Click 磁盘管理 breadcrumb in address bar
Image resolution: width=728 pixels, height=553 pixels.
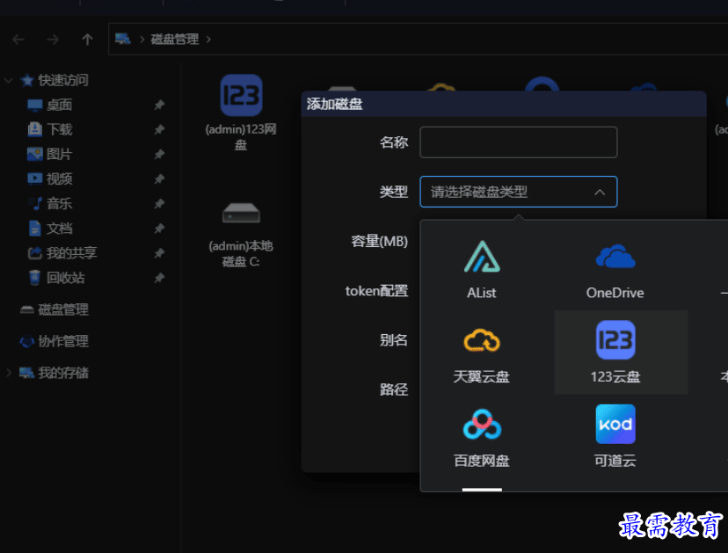pyautogui.click(x=175, y=40)
